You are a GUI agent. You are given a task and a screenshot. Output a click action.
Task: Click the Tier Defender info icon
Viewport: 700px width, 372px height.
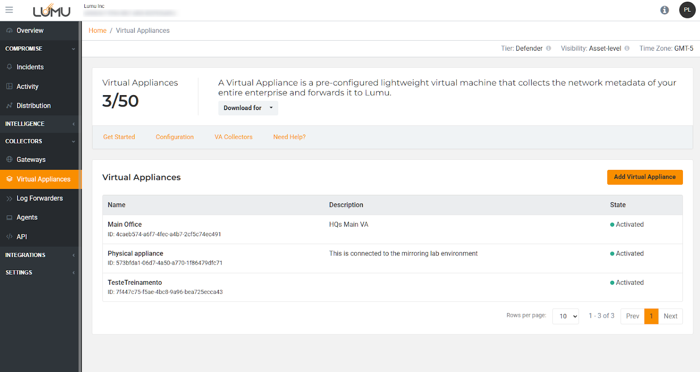tap(548, 48)
